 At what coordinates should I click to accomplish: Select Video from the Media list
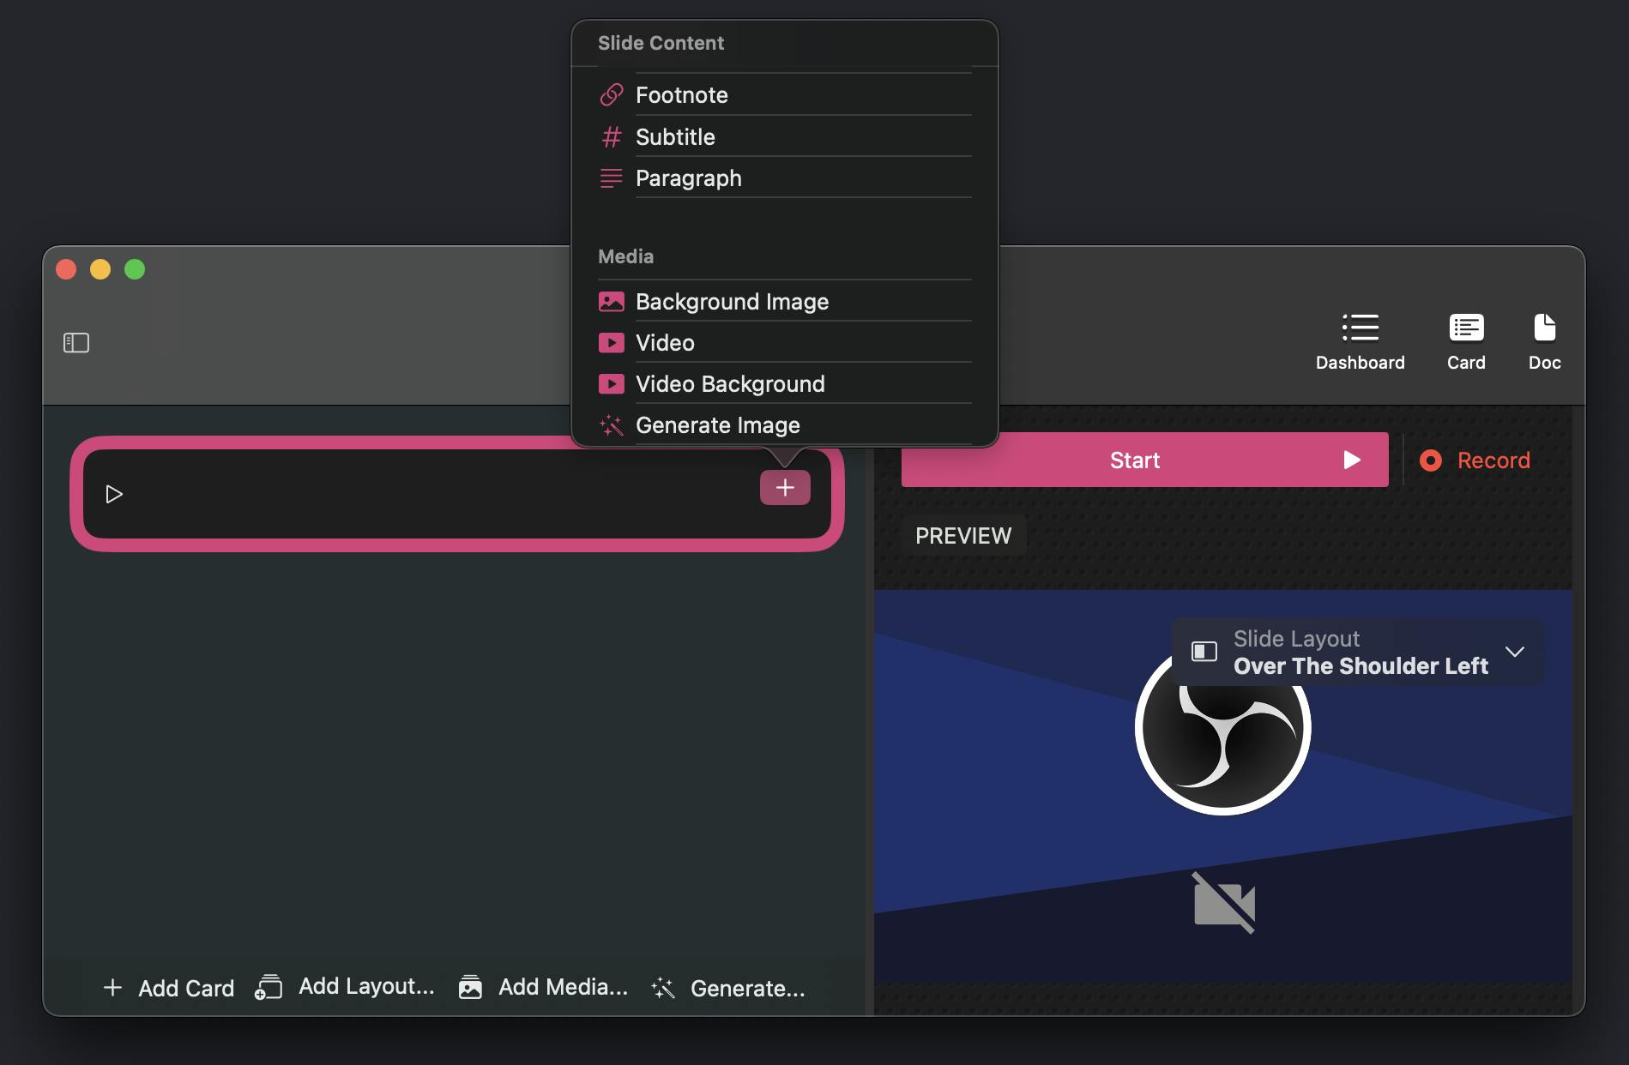(784, 342)
